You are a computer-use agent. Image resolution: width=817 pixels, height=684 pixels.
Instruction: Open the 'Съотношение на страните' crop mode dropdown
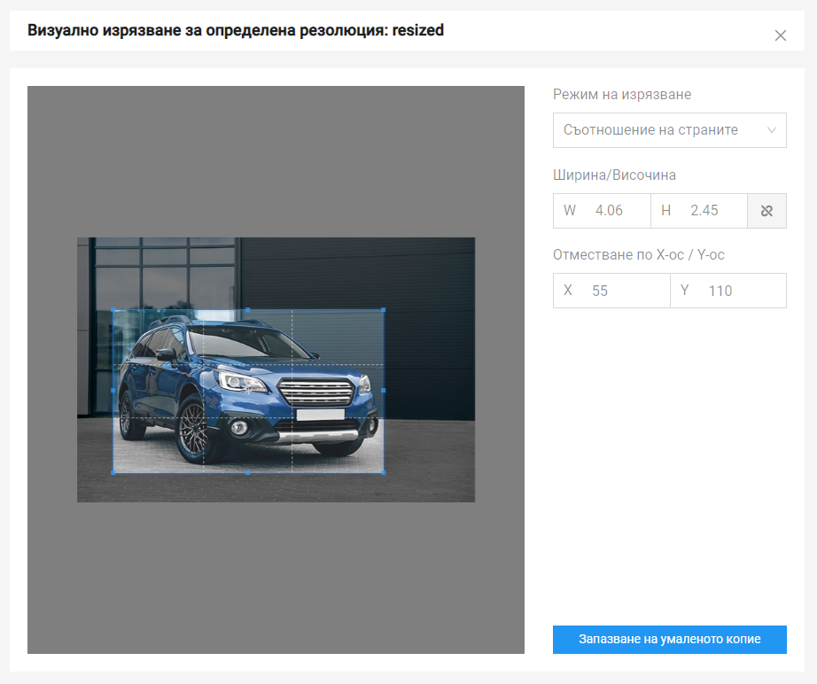coord(669,130)
